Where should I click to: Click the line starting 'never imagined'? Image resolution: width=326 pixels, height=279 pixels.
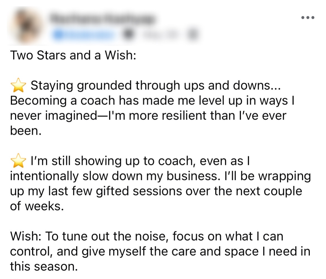tap(148, 116)
